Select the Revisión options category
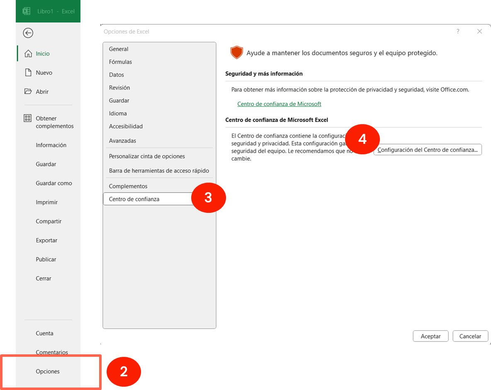This screenshot has height=390, width=491. click(x=159, y=88)
